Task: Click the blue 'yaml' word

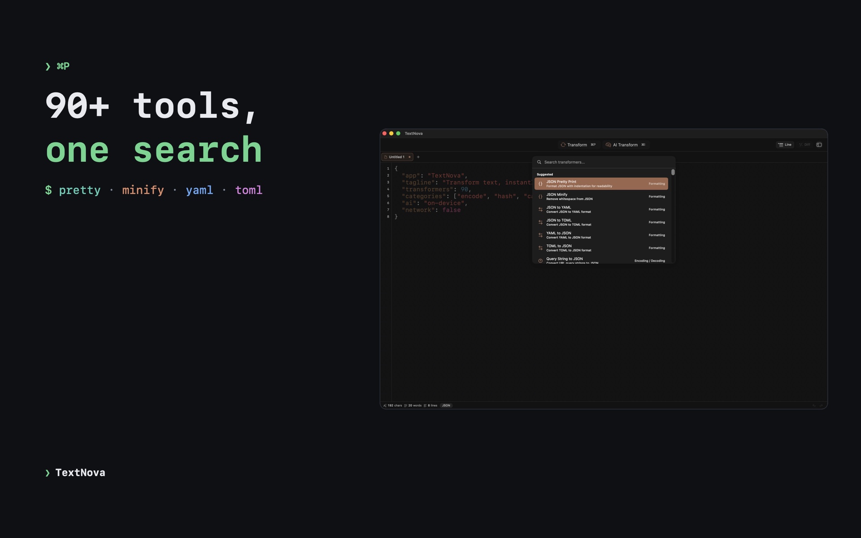Action: click(200, 190)
